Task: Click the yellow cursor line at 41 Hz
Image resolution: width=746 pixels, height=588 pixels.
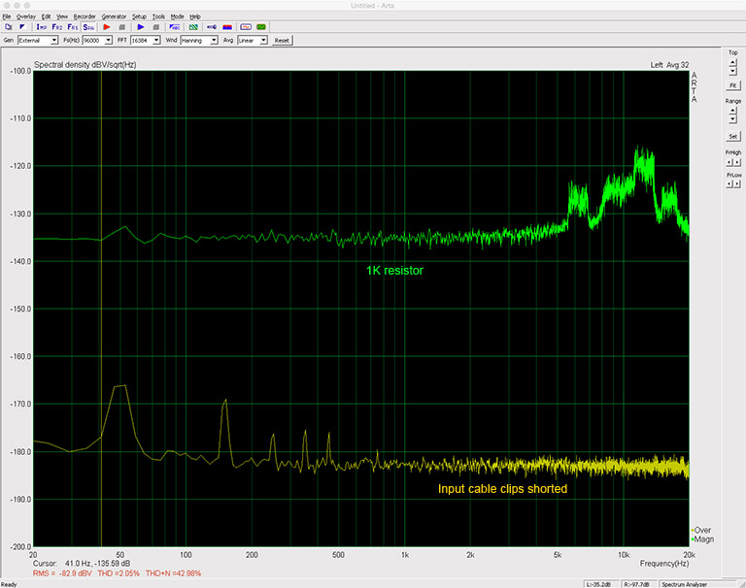Action: tap(101, 309)
